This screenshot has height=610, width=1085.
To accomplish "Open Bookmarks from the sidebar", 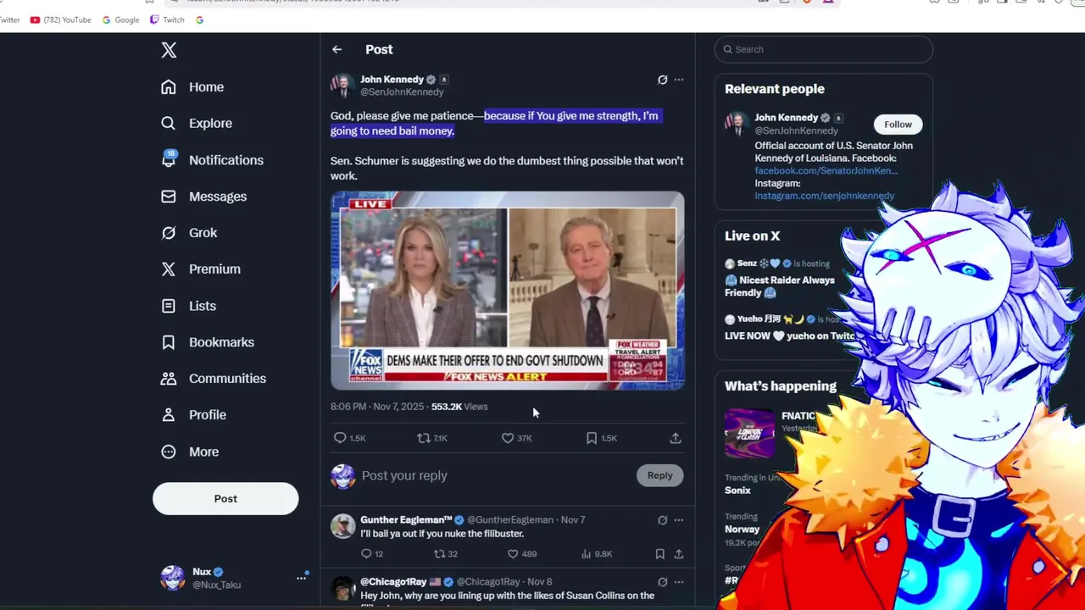I will tap(208, 341).
